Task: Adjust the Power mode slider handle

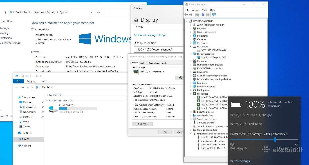Action: (275, 139)
